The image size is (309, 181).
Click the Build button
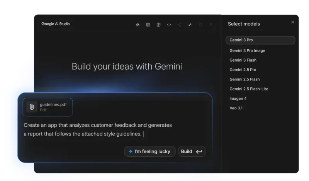click(192, 151)
